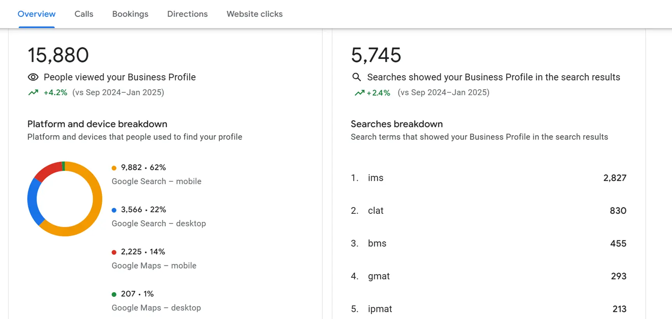Screen dimensions: 672x319
Task: Select the green dot for Google Maps desktop
Action: (115, 294)
